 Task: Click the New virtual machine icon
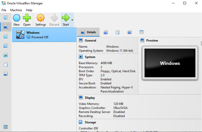(x=17, y=20)
